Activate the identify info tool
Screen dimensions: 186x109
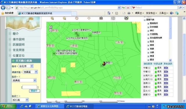(x=113, y=18)
